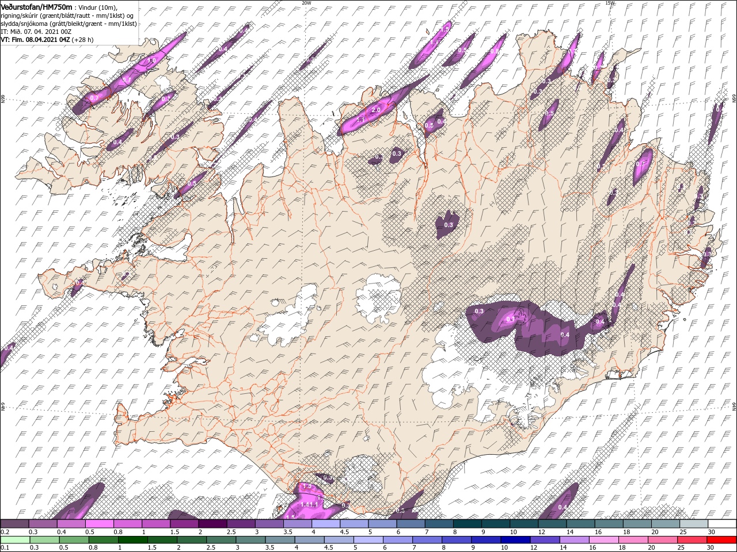Select the light lavender 4–4.5 snow swatch
The height and width of the screenshot is (552, 737).
click(x=325, y=524)
